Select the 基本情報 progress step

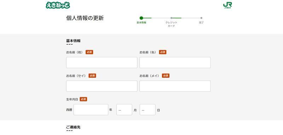141,20
